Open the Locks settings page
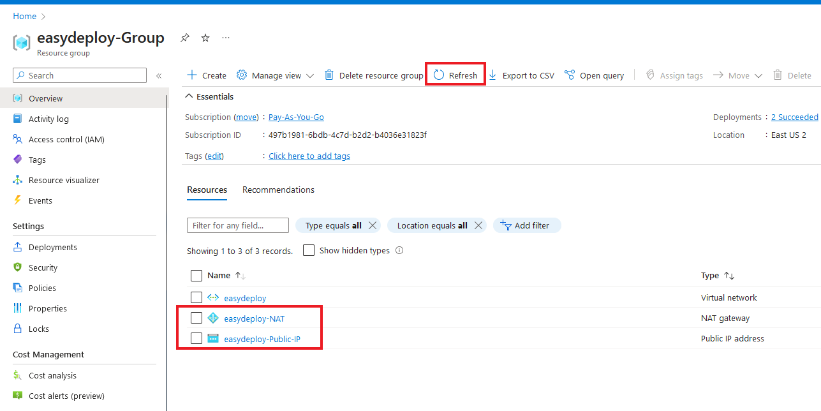Image resolution: width=821 pixels, height=411 pixels. (38, 329)
